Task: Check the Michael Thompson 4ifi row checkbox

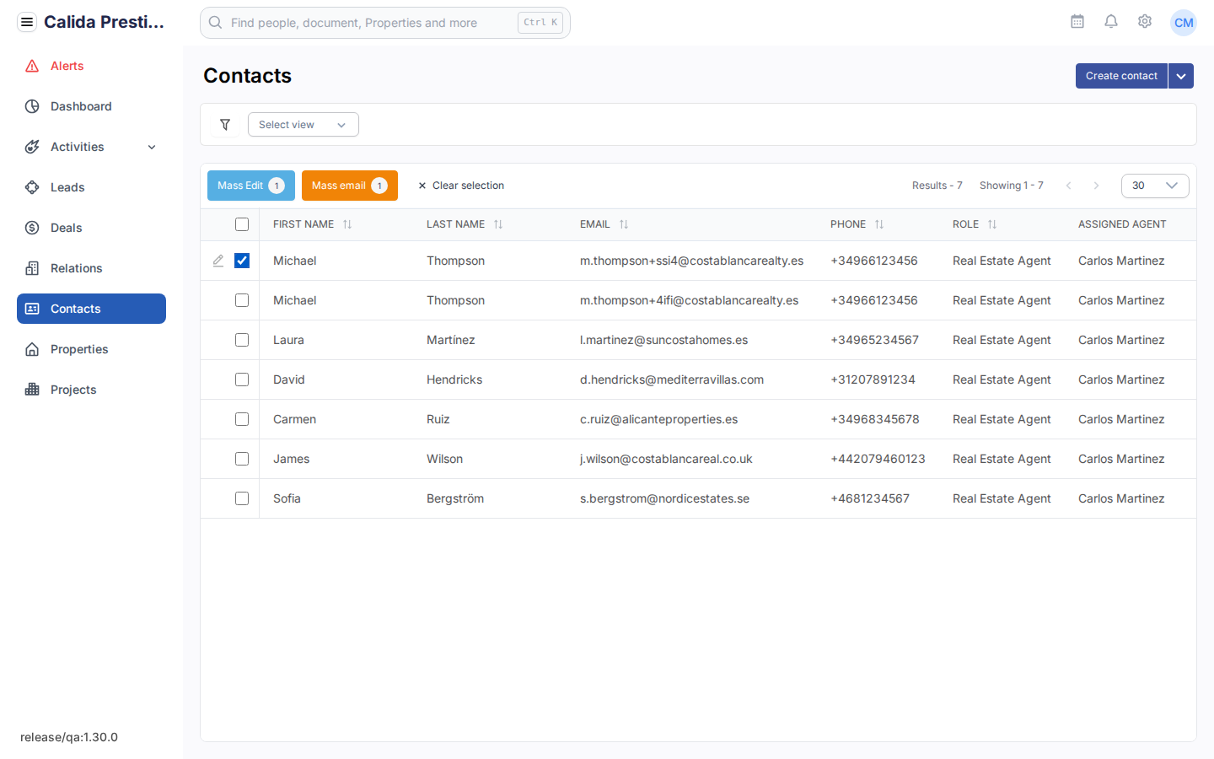Action: click(x=242, y=300)
